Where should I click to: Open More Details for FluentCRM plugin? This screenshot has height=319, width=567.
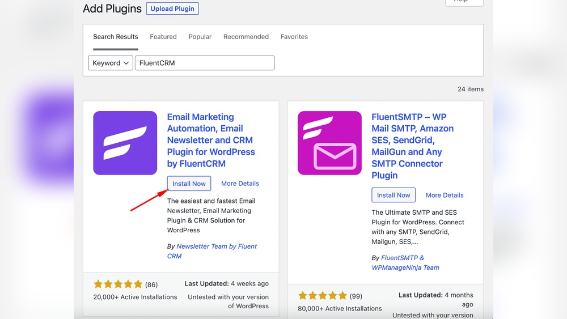tap(240, 184)
